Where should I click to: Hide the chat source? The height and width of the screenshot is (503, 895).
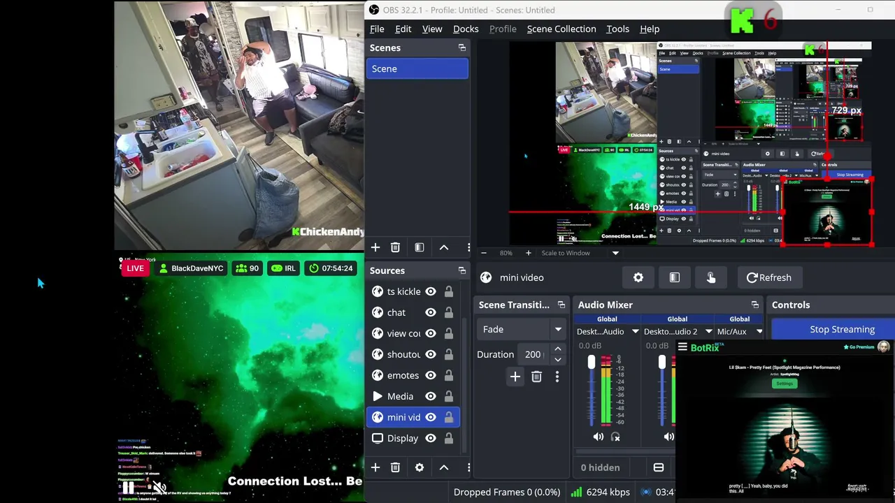click(431, 312)
